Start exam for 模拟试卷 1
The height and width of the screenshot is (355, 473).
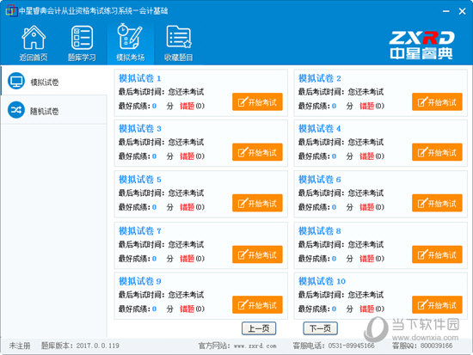(257, 102)
